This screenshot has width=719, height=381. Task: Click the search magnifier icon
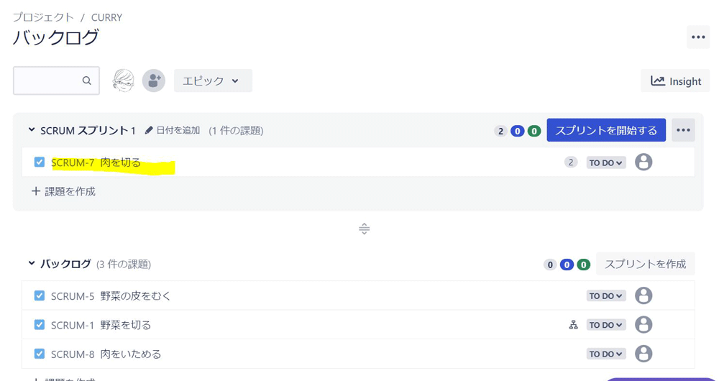tap(87, 81)
